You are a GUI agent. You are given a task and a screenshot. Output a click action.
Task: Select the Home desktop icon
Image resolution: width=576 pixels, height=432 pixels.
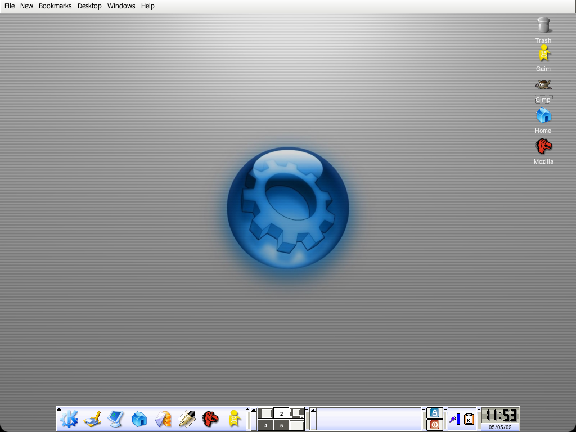pyautogui.click(x=543, y=120)
